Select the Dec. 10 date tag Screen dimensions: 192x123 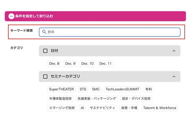[x=87, y=64]
